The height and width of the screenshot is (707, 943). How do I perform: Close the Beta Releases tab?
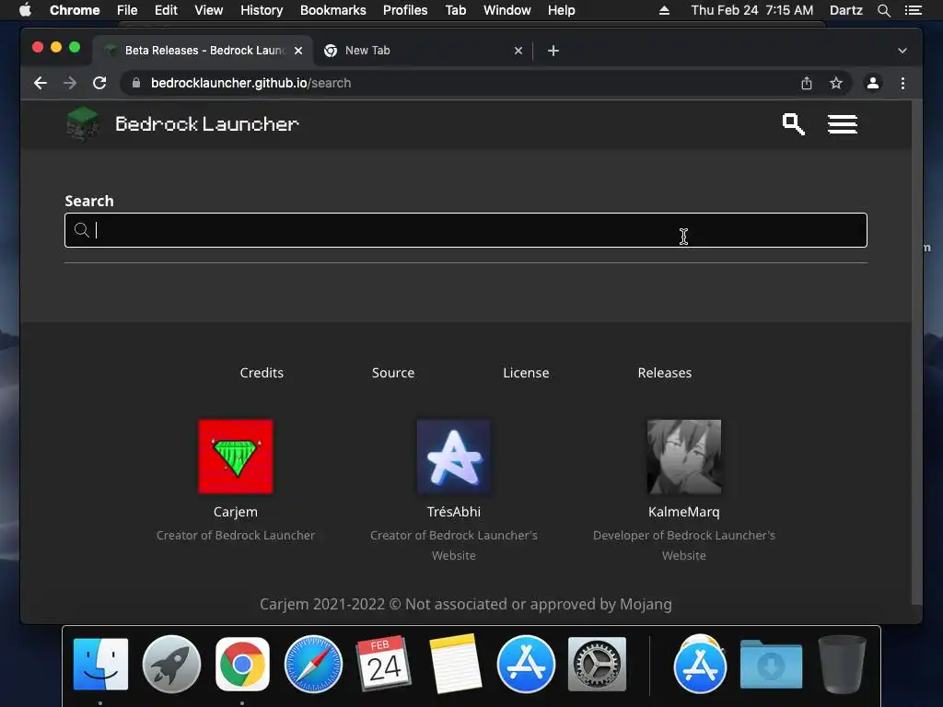(298, 51)
